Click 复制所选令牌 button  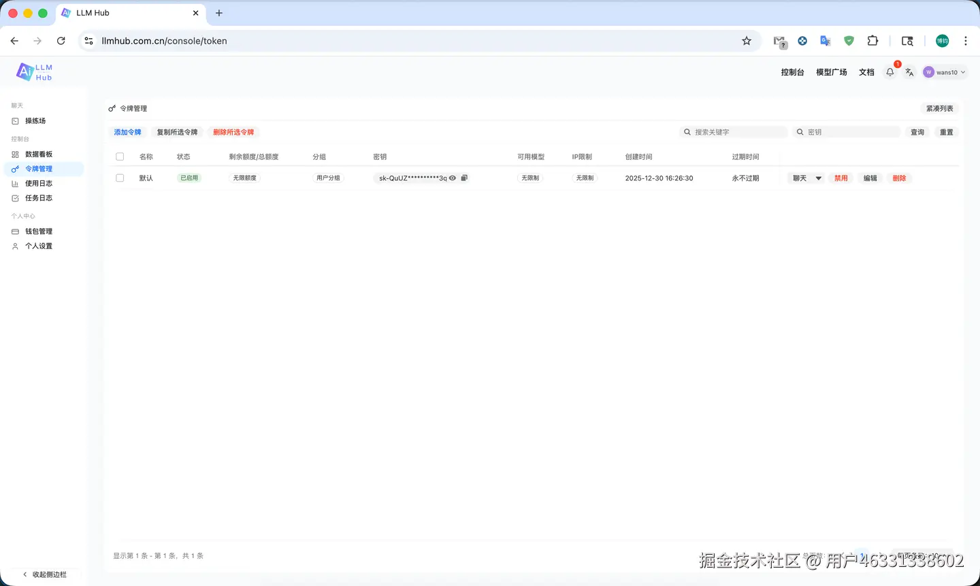point(177,132)
